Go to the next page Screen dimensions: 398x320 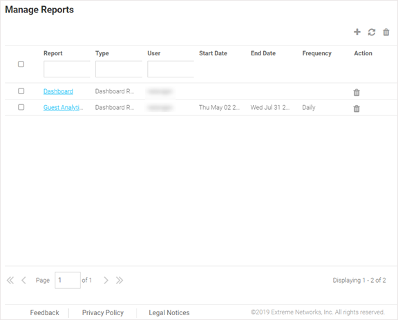[x=106, y=281]
